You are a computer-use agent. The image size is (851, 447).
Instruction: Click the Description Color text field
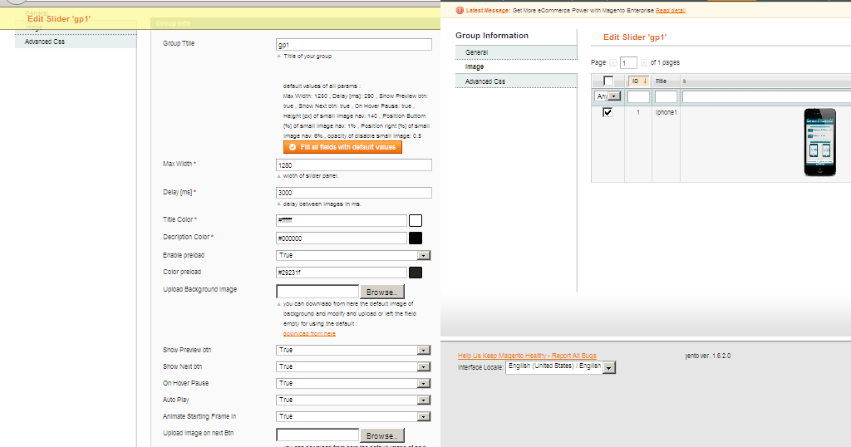click(342, 238)
